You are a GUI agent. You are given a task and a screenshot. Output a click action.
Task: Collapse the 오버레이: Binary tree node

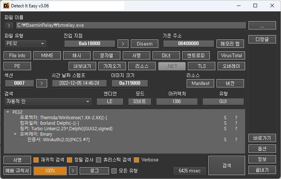click(15, 134)
